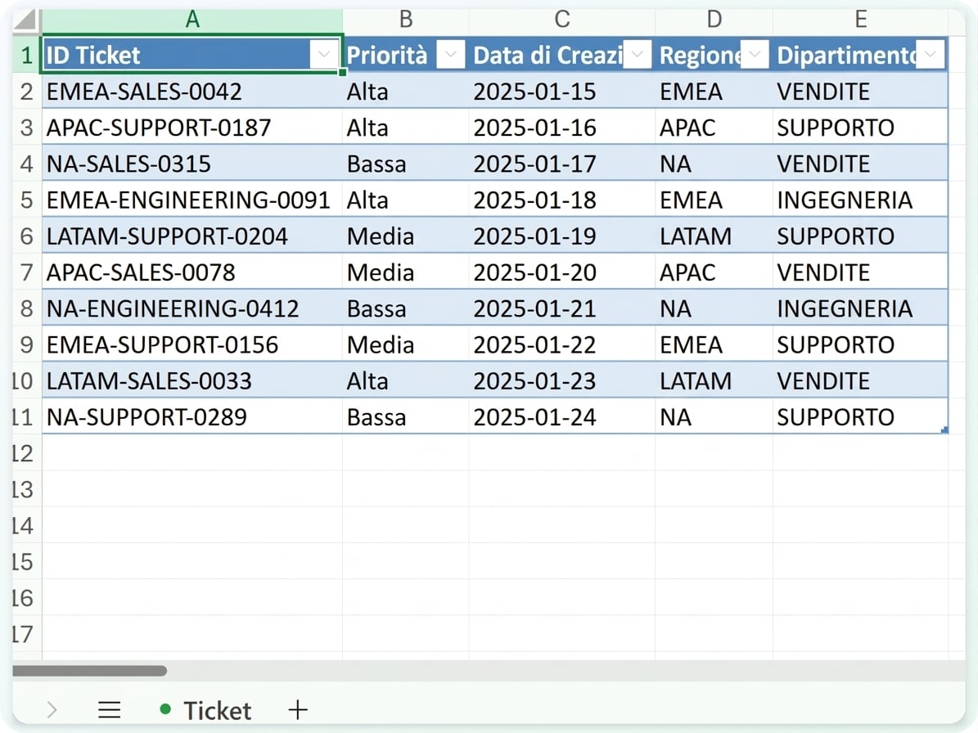Select cell EMEA-ENGINEERING-0091
The width and height of the screenshot is (978, 733).
click(x=192, y=200)
